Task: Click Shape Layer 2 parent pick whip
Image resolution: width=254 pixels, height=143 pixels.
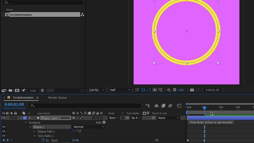Action: point(153,118)
